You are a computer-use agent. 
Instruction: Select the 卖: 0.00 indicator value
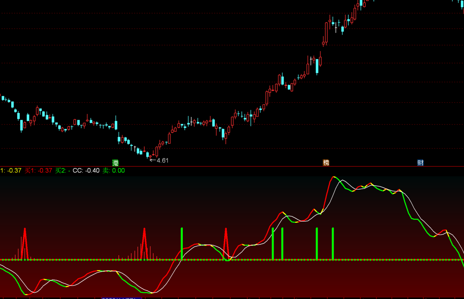114,170
